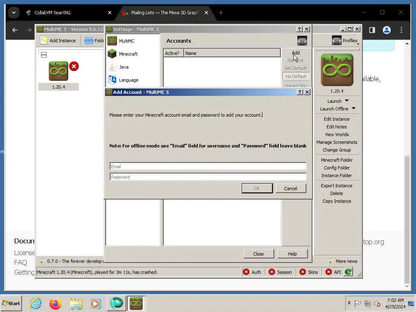Click More news in MultiMC

(x=343, y=261)
